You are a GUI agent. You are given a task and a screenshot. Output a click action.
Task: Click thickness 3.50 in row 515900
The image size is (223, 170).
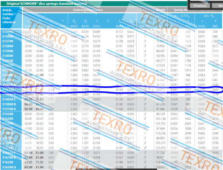click(x=51, y=148)
